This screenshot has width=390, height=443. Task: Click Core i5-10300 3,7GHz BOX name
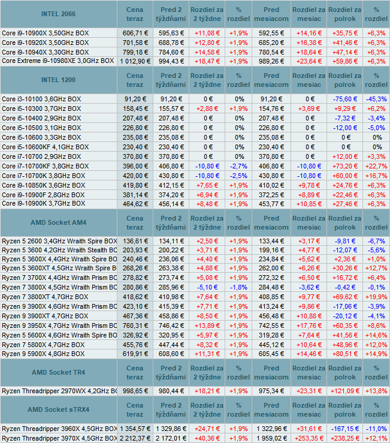click(41, 109)
